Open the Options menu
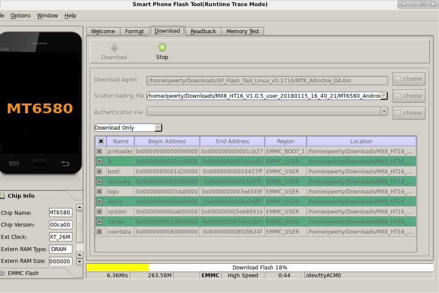This screenshot has height=293, width=439. pyautogui.click(x=21, y=16)
